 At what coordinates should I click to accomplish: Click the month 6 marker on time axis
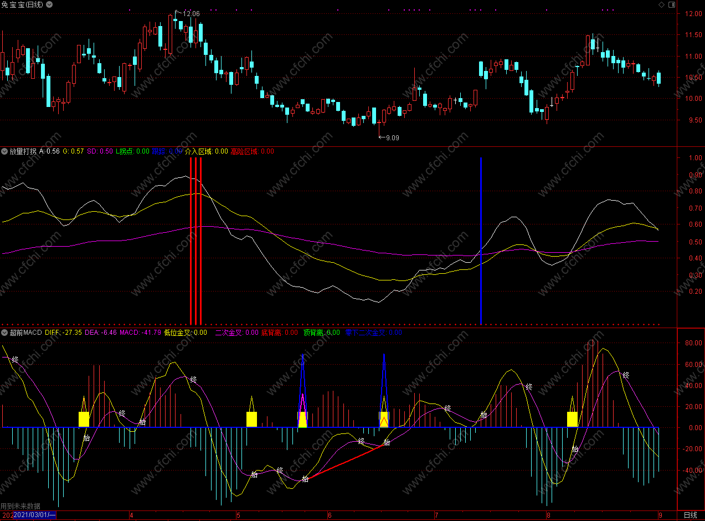point(330,515)
